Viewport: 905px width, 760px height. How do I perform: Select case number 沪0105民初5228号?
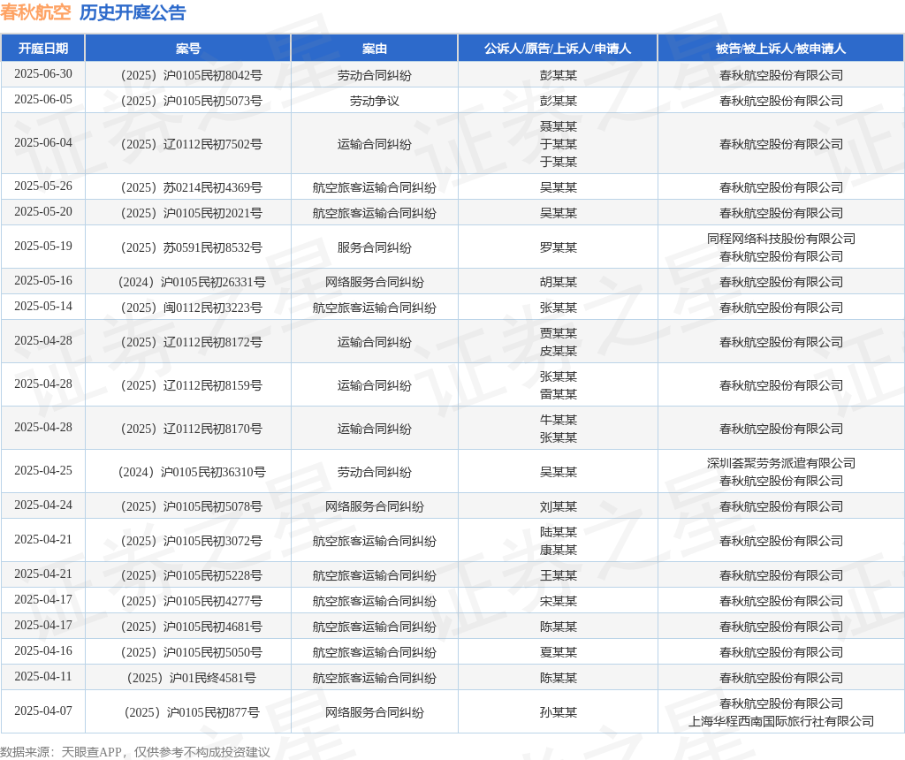[x=191, y=575]
